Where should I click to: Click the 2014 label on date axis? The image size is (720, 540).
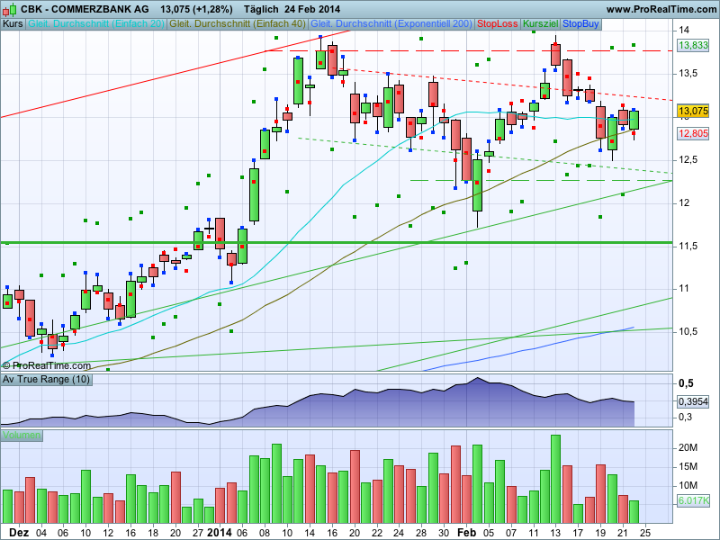click(x=219, y=533)
